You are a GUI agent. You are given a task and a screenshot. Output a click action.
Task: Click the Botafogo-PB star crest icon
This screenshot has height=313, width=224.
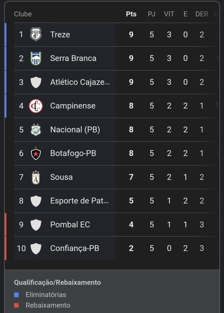[36, 153]
